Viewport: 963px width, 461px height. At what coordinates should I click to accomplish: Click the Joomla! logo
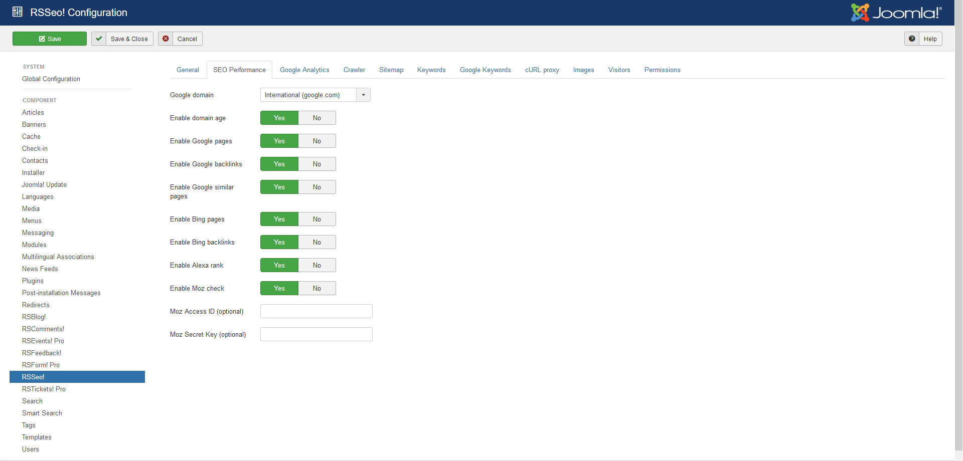[x=896, y=13]
